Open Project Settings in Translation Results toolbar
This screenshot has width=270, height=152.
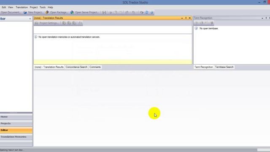pos(47,23)
